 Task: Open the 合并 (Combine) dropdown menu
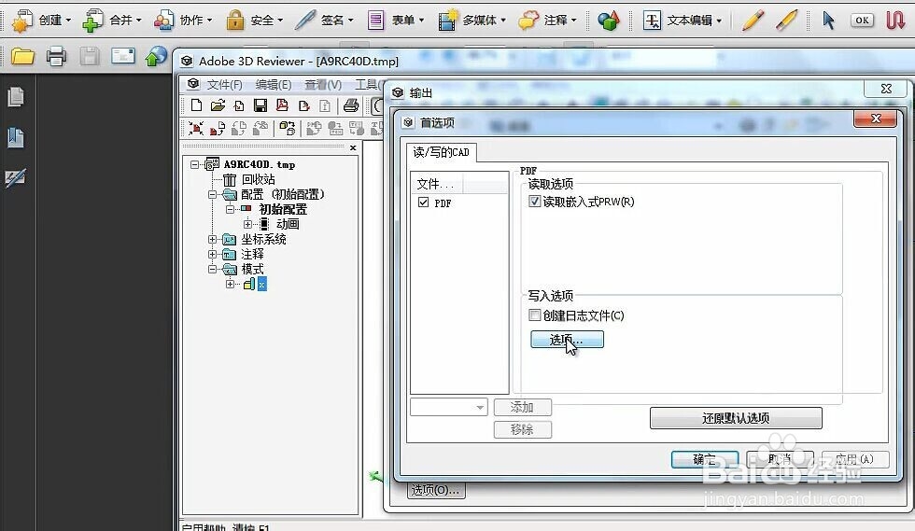click(x=113, y=20)
